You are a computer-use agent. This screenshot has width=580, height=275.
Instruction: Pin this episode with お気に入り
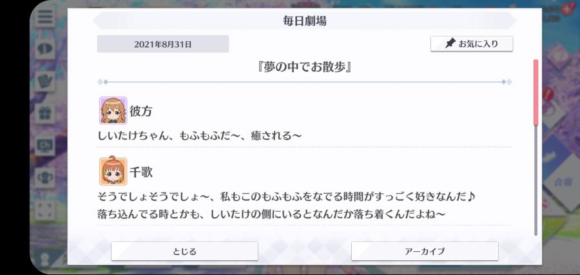472,44
